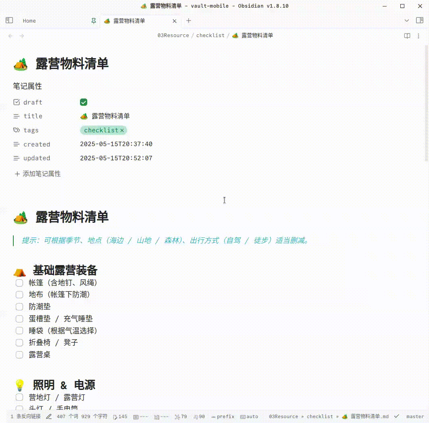The width and height of the screenshot is (429, 423).
Task: Check the 帐篷（含地钉、风绳）item
Action: click(19, 283)
